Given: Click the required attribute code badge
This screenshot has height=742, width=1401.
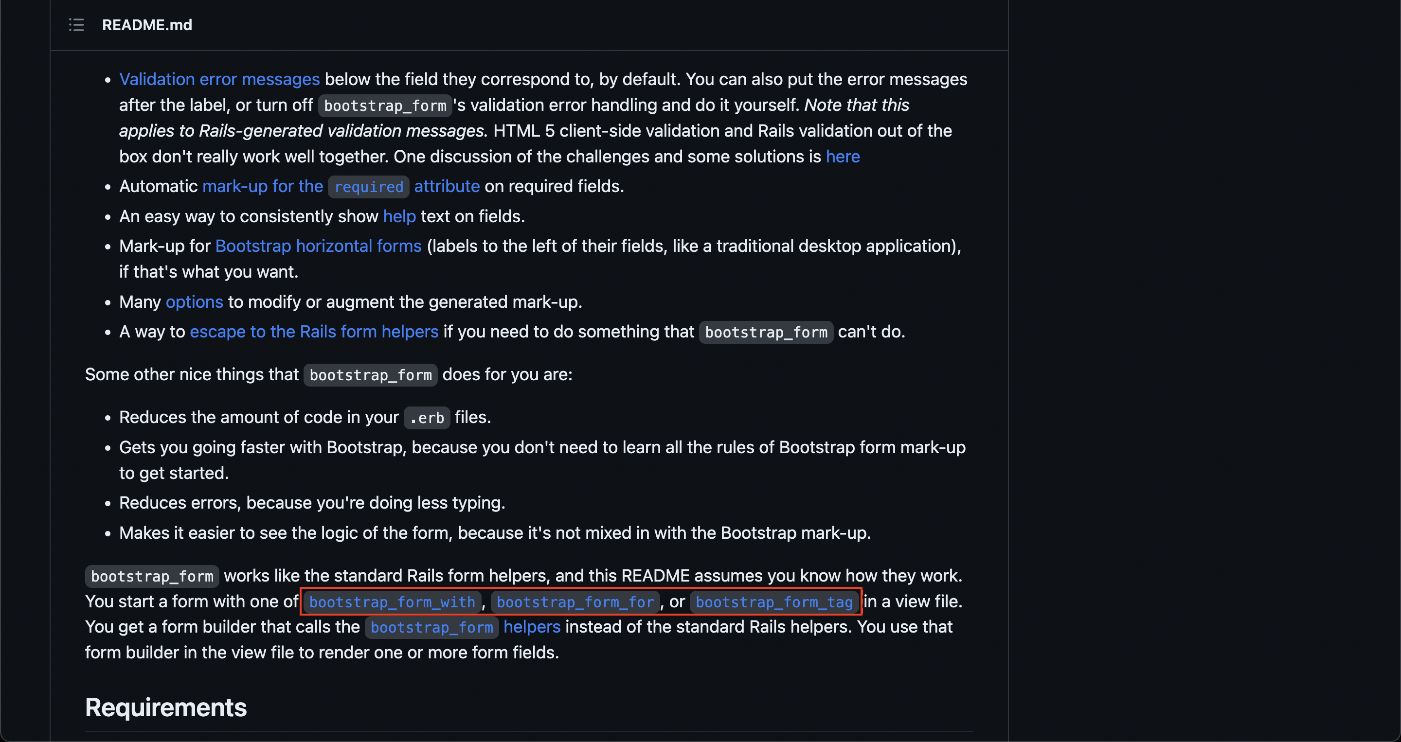Looking at the screenshot, I should click(368, 186).
